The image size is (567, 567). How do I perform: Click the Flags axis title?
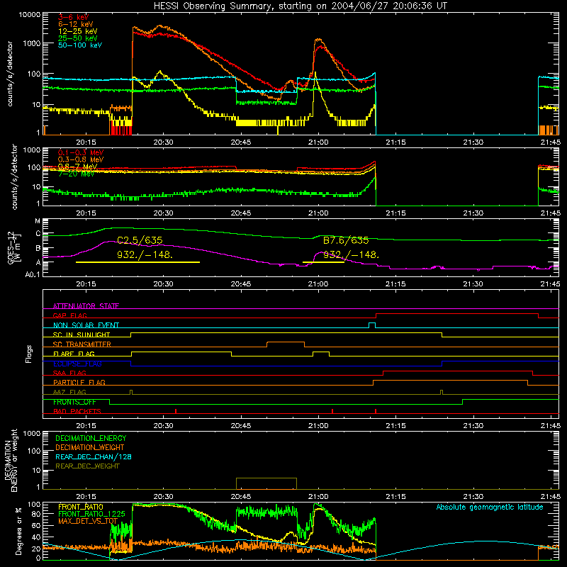[x=29, y=354]
